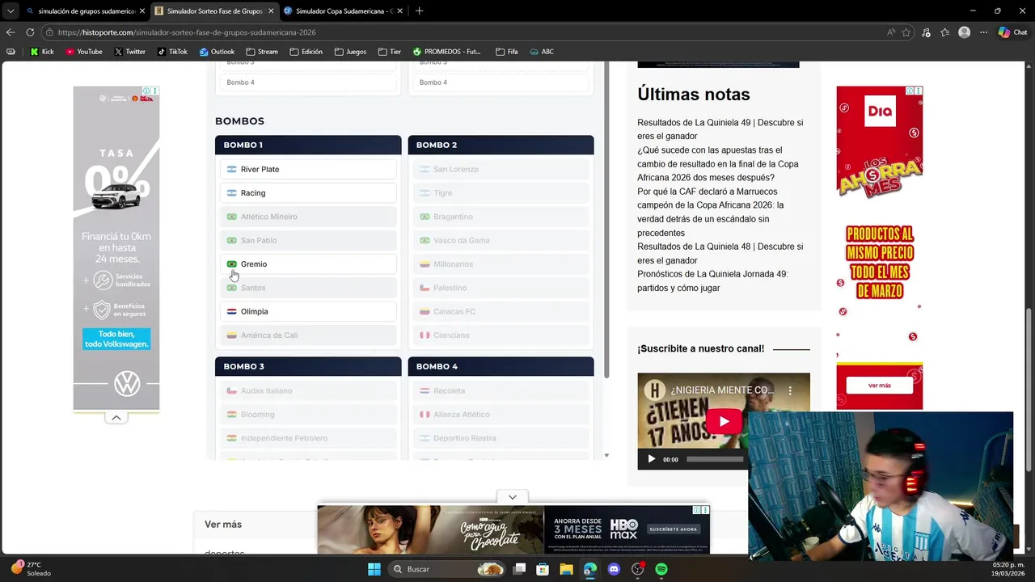
Task: Collapse the Volkswagen side ad with the chevron
Action: click(116, 418)
